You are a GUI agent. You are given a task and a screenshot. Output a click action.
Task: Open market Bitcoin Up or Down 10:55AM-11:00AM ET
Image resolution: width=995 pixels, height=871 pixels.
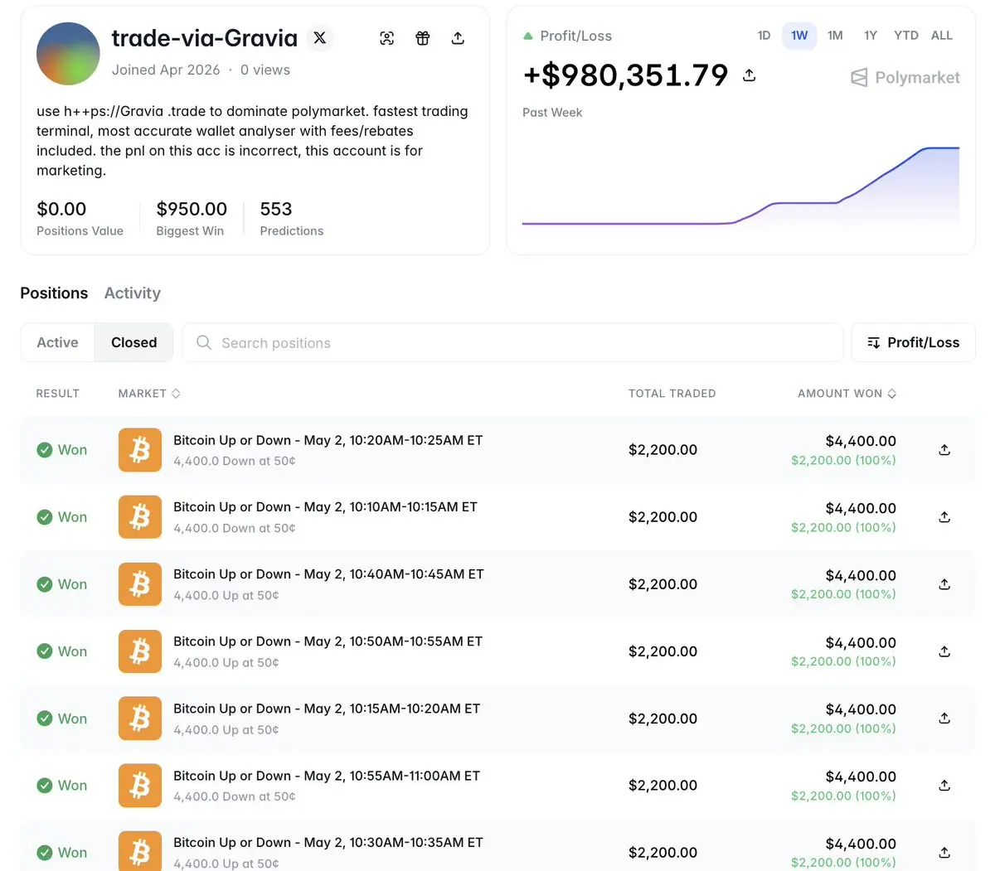tap(327, 776)
